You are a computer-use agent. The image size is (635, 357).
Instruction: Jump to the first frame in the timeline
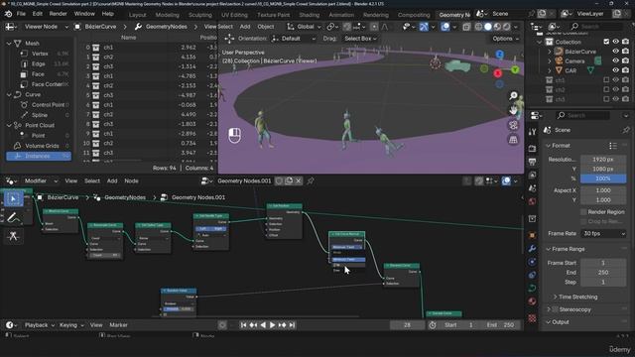coord(243,325)
